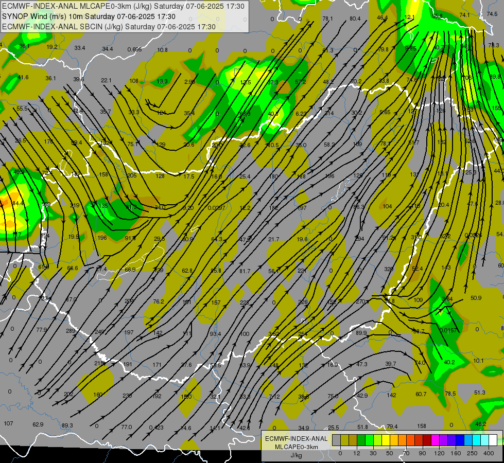Select the 10.1 value on the right
This screenshot has height=463, width=504.
click(x=478, y=361)
